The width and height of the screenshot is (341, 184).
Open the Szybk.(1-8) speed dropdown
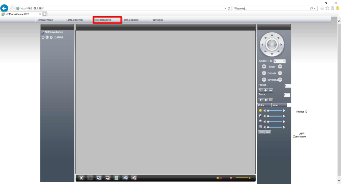pos(283,61)
